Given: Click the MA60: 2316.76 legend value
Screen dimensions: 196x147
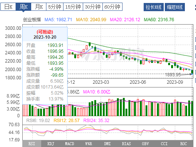Looking at the screenshot, I should click(159, 20).
